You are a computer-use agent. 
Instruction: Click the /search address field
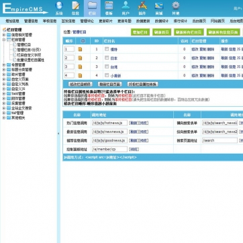point(220,140)
